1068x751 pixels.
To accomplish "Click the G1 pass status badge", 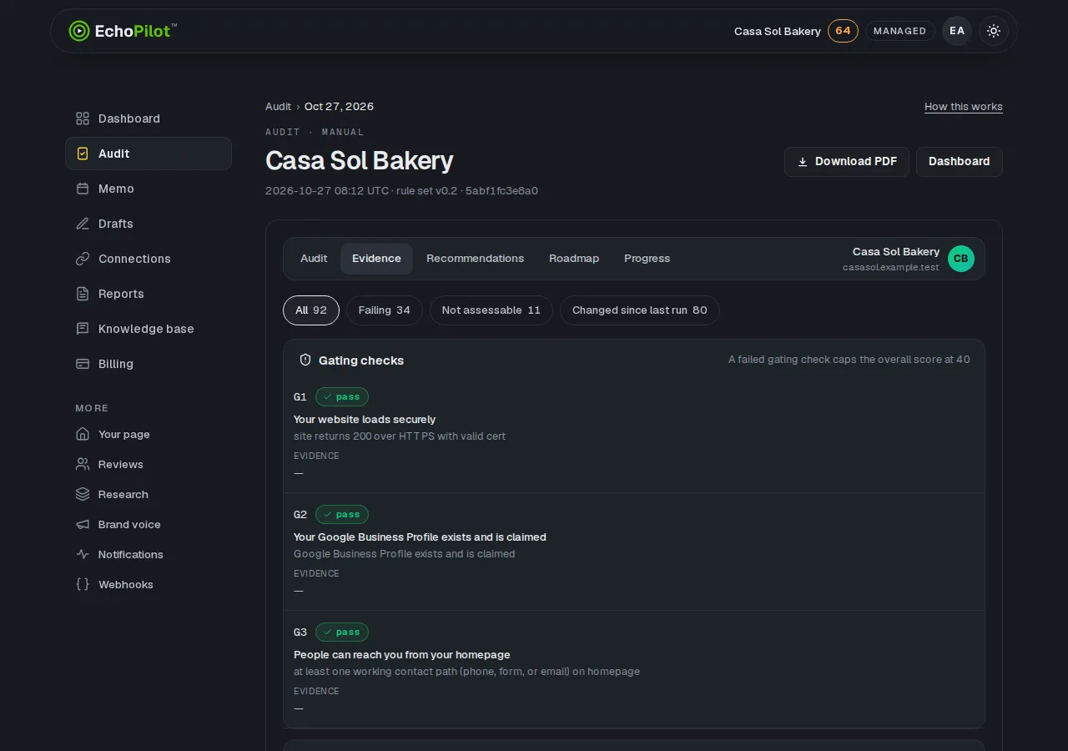I will [342, 397].
